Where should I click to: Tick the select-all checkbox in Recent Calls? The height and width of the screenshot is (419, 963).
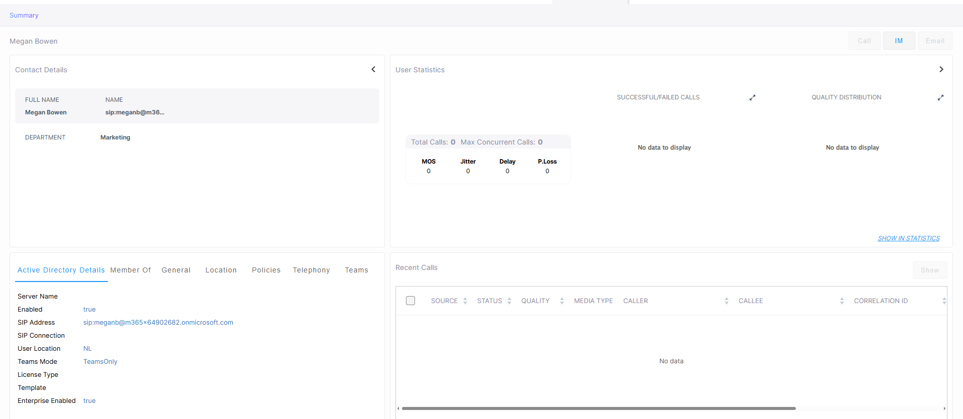point(410,301)
